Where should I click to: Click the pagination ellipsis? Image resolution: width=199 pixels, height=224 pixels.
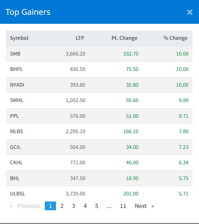[109, 206]
